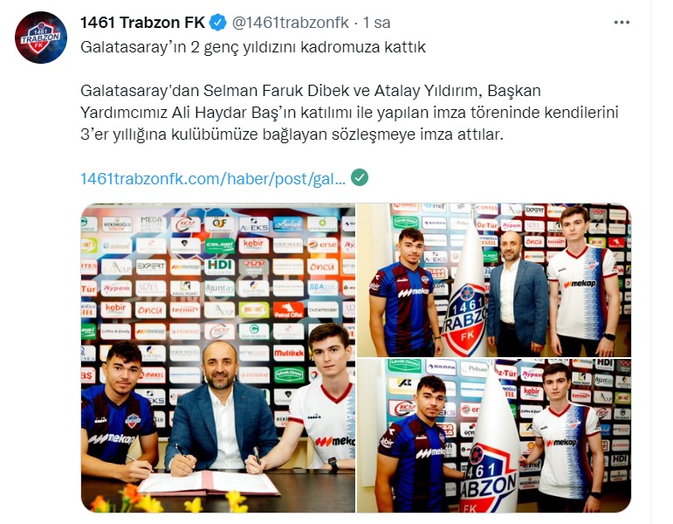
Task: Open the contract signing table photo
Action: tap(218, 358)
